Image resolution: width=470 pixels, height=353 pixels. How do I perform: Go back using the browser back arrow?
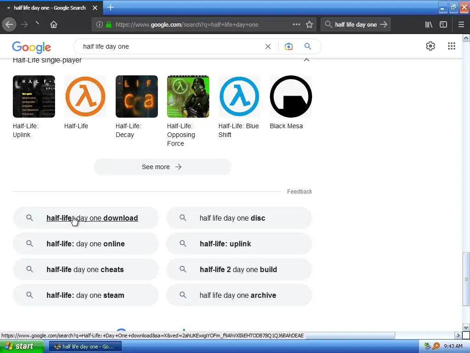(x=9, y=25)
